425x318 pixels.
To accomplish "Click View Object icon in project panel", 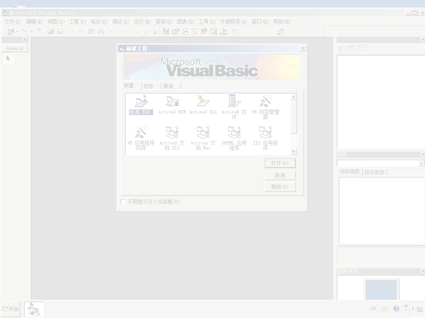I will tap(351, 49).
